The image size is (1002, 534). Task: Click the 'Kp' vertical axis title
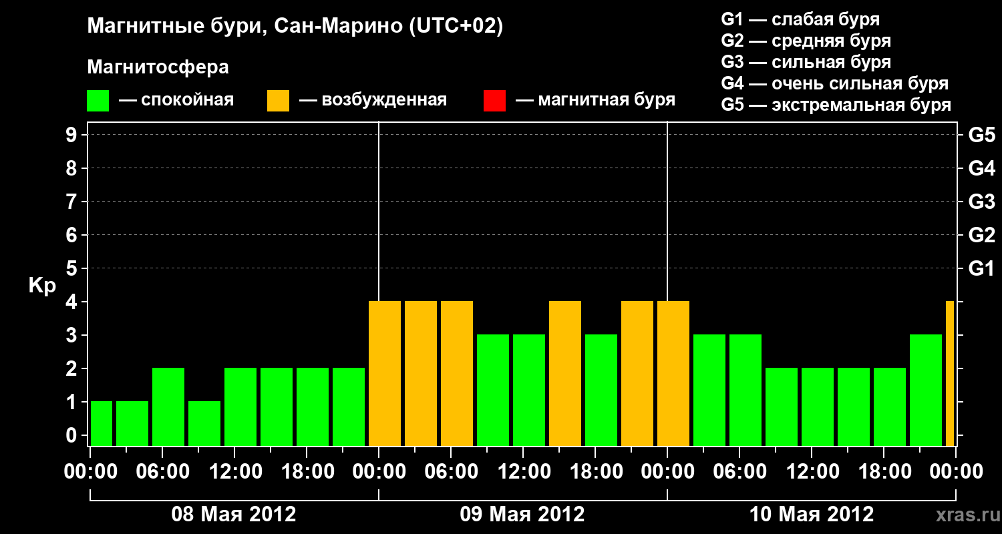pyautogui.click(x=42, y=286)
